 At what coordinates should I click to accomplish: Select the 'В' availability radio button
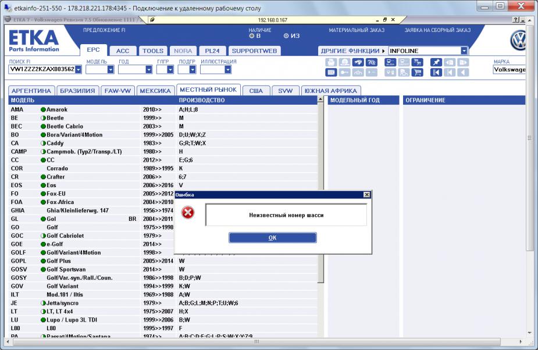(252, 35)
